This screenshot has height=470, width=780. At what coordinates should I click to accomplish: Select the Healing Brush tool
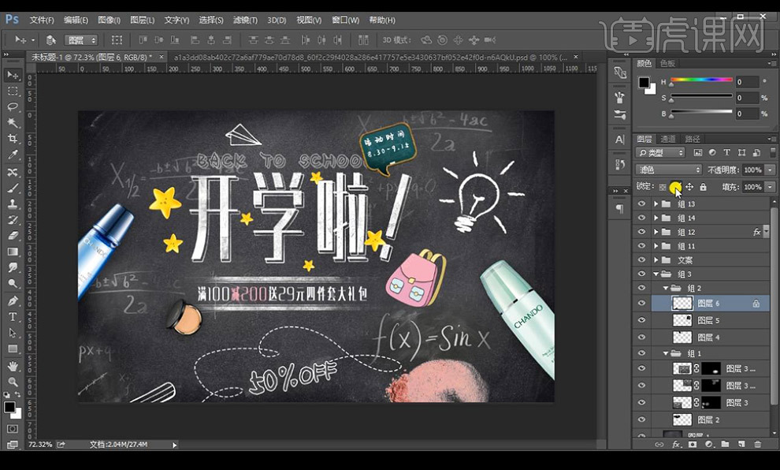[x=13, y=172]
